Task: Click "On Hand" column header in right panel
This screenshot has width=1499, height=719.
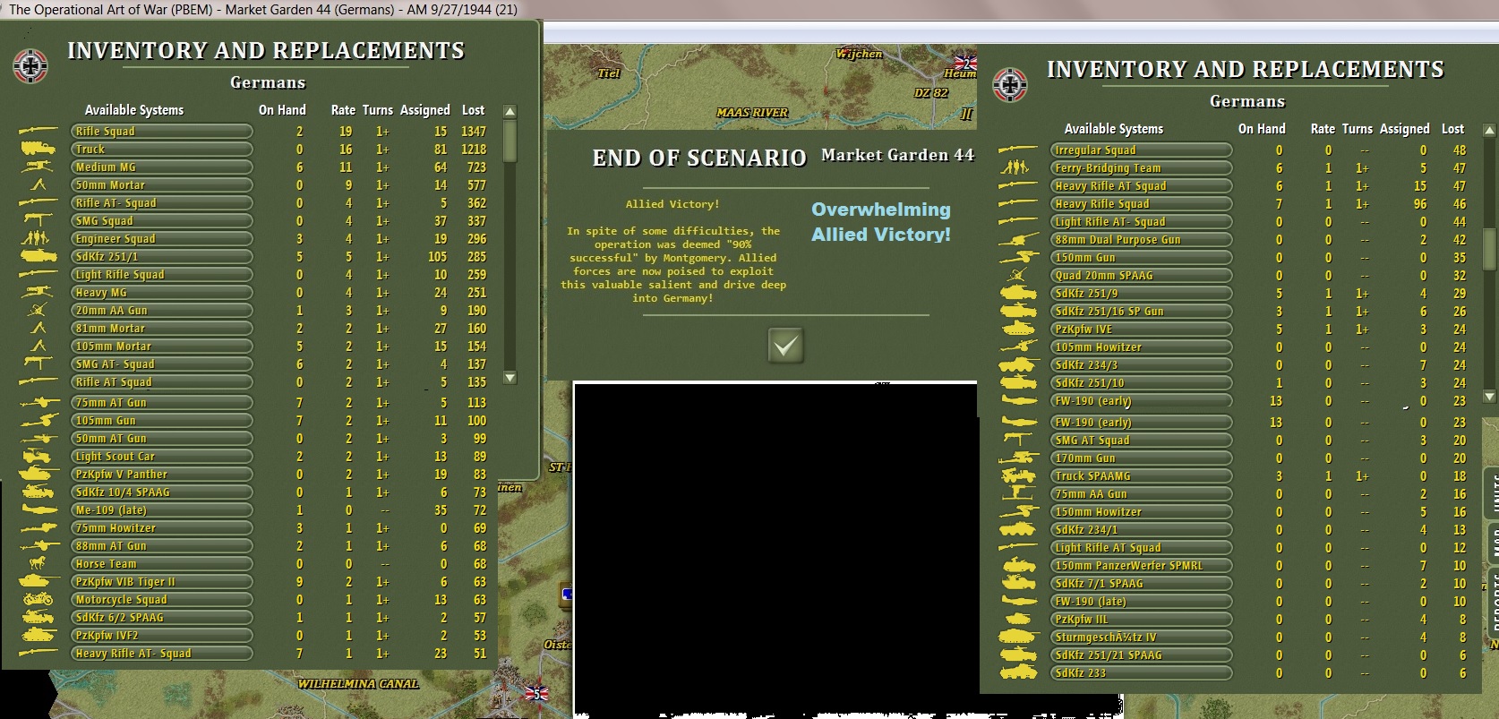Action: coord(1262,129)
